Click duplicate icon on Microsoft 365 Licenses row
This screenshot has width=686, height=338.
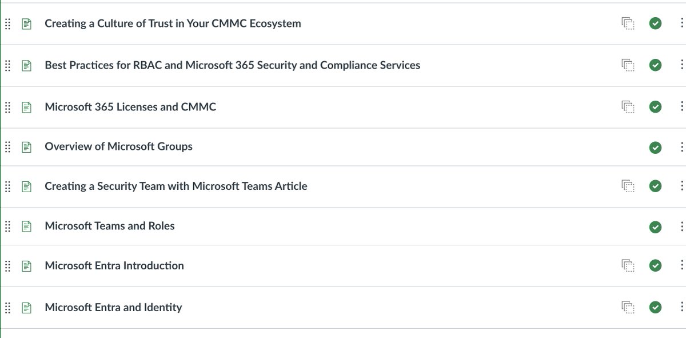coord(628,107)
